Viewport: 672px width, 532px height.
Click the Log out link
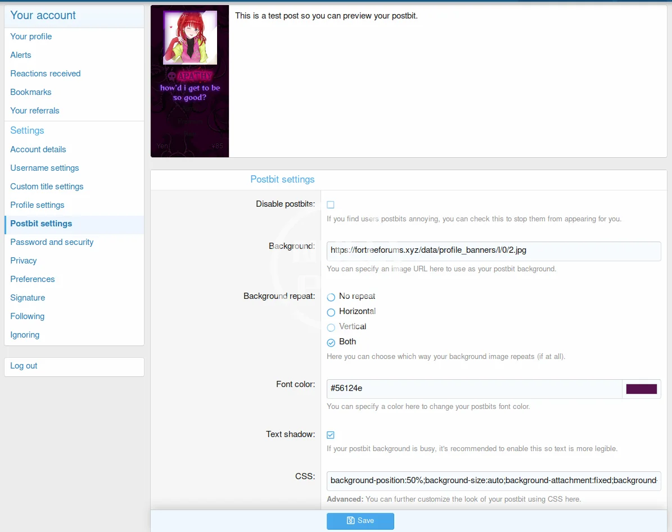24,366
